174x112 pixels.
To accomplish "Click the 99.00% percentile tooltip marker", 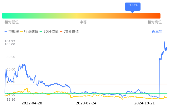I will tap(132, 6).
